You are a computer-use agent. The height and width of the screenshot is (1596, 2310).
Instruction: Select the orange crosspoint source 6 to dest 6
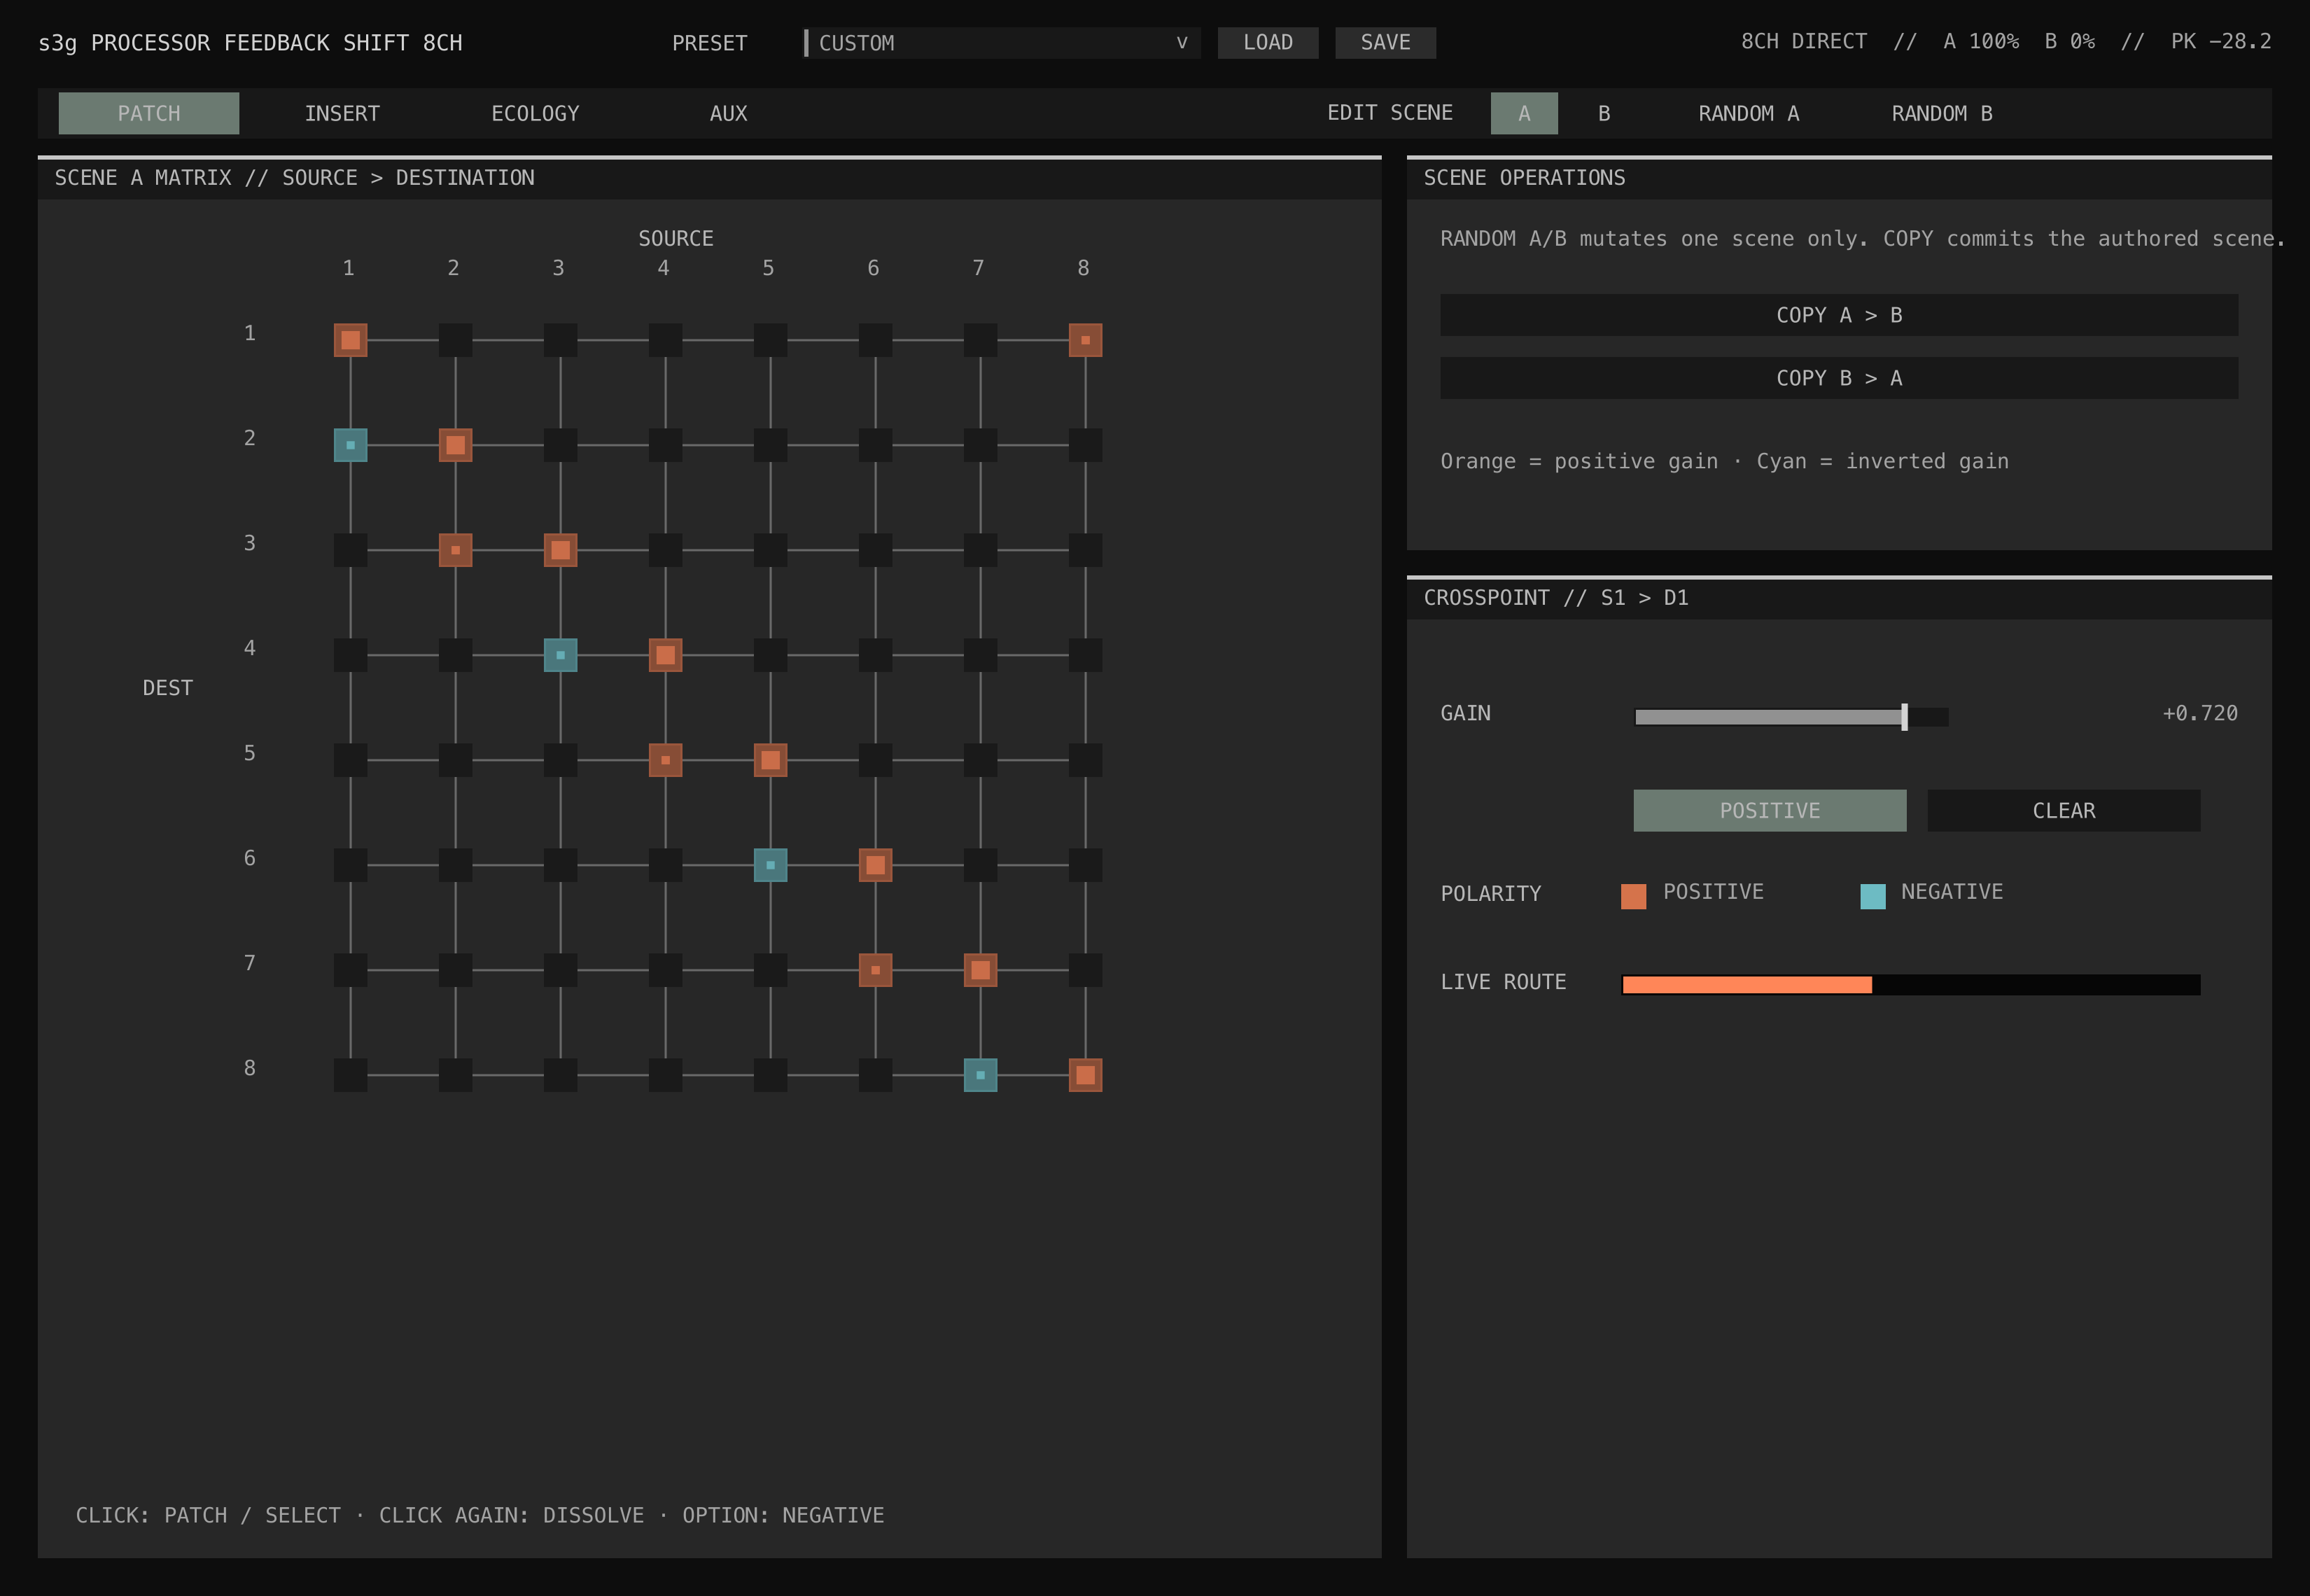pos(875,865)
